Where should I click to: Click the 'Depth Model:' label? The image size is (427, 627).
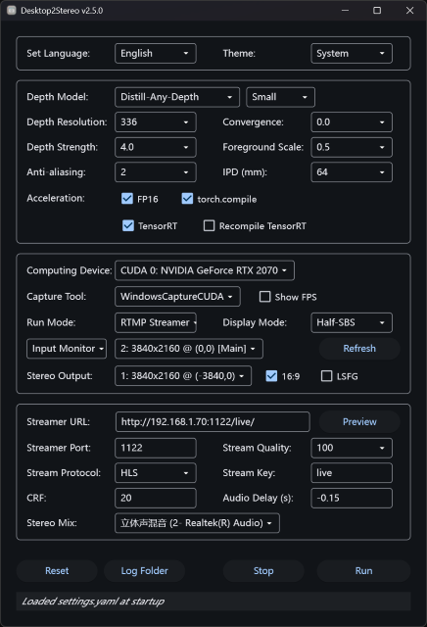coord(58,97)
